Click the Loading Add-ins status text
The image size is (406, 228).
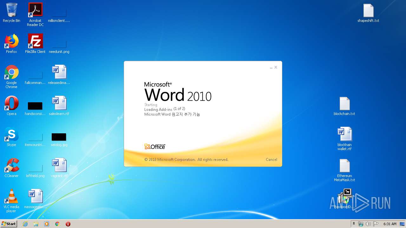pyautogui.click(x=165, y=109)
